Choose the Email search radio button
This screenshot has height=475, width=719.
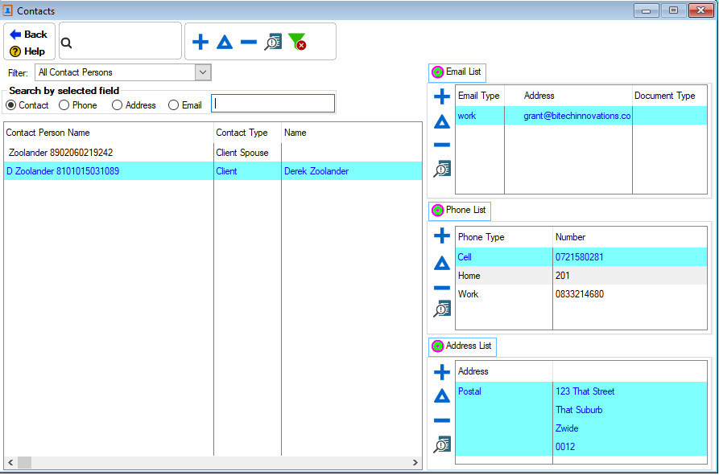pos(174,105)
